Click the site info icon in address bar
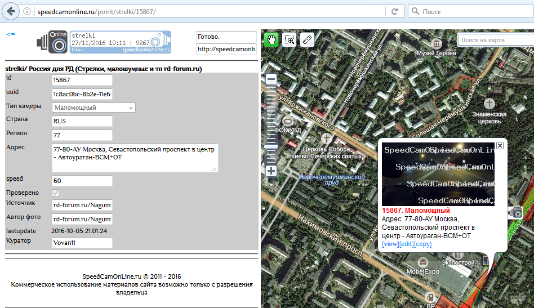The width and height of the screenshot is (534, 308). coord(27,11)
